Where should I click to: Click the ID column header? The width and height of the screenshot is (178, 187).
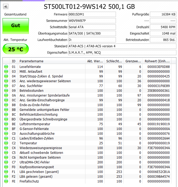14,61
